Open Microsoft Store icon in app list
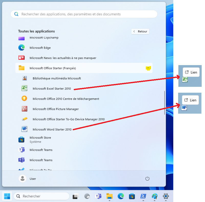 21,139
